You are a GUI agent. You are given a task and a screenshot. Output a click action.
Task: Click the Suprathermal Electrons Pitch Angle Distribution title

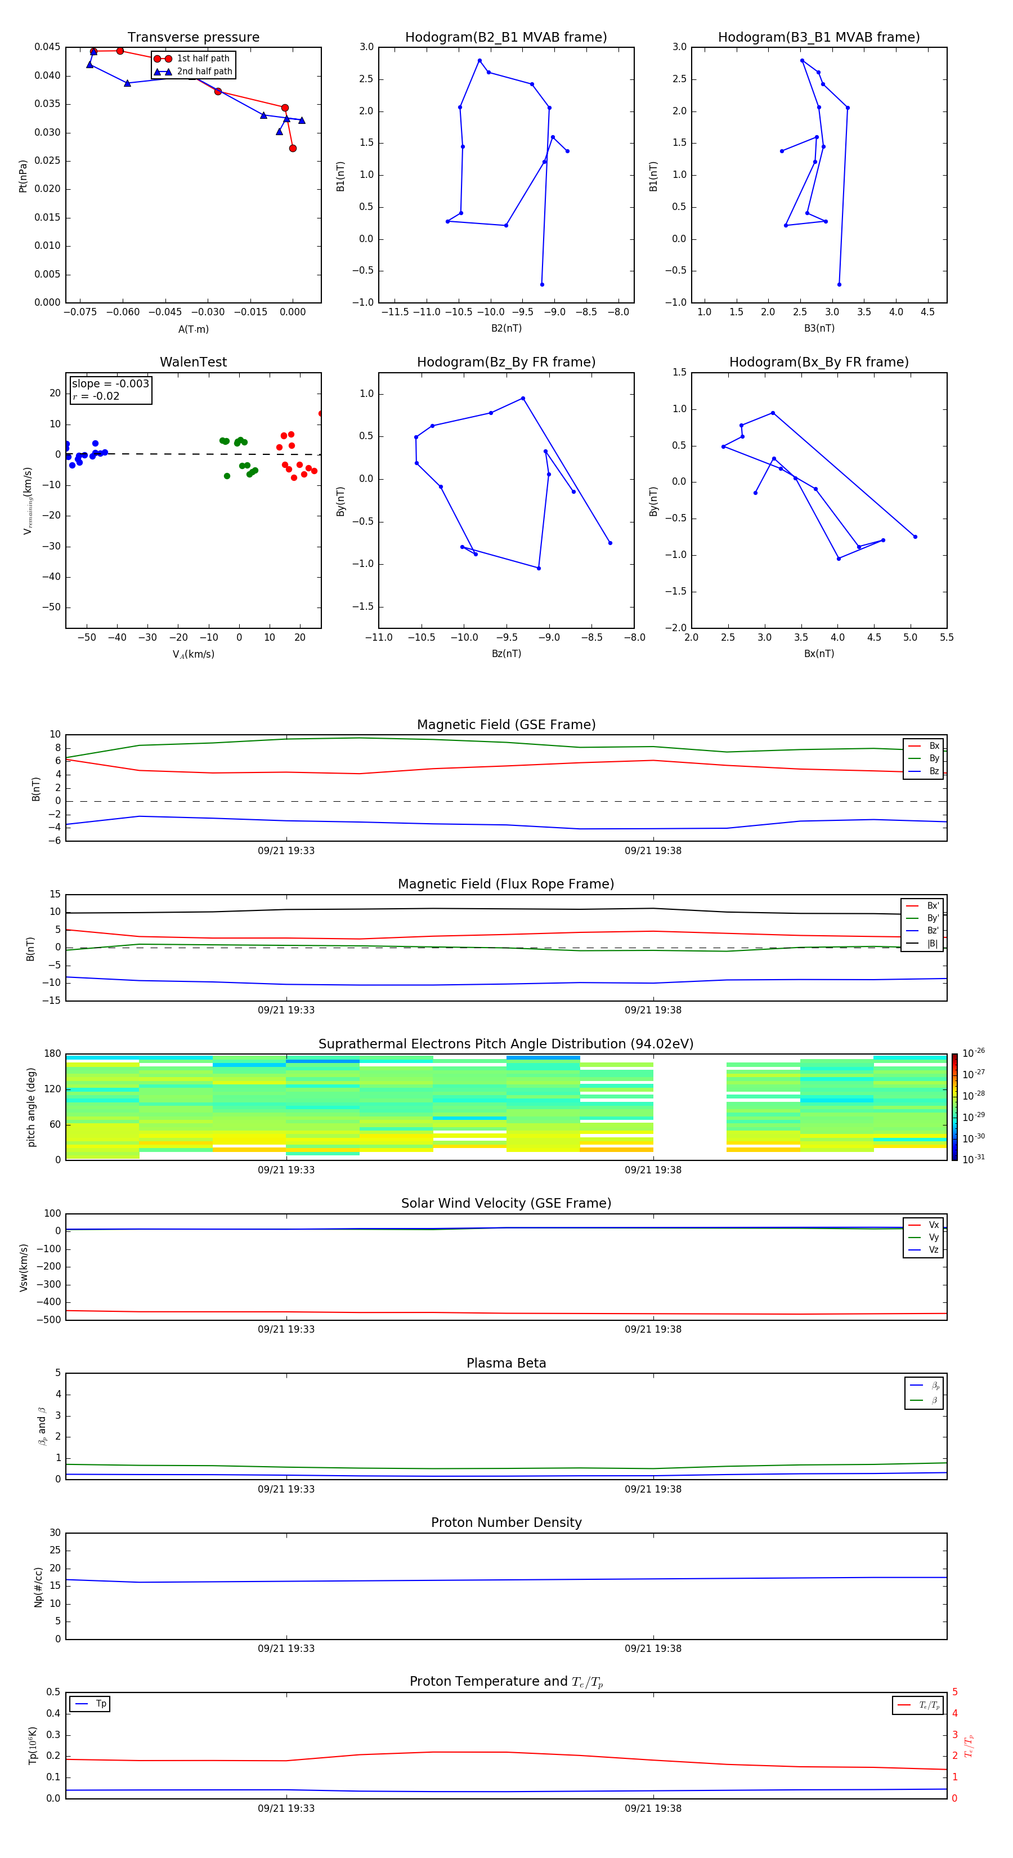[506, 1044]
